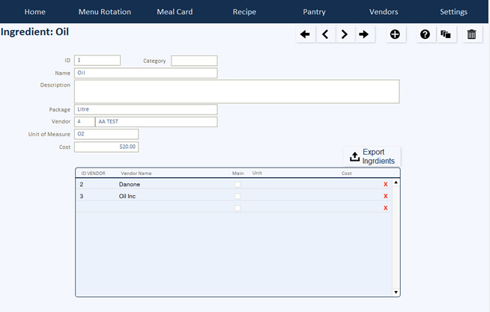490x312 pixels.
Task: Go to previous ingredient record
Action: point(325,34)
